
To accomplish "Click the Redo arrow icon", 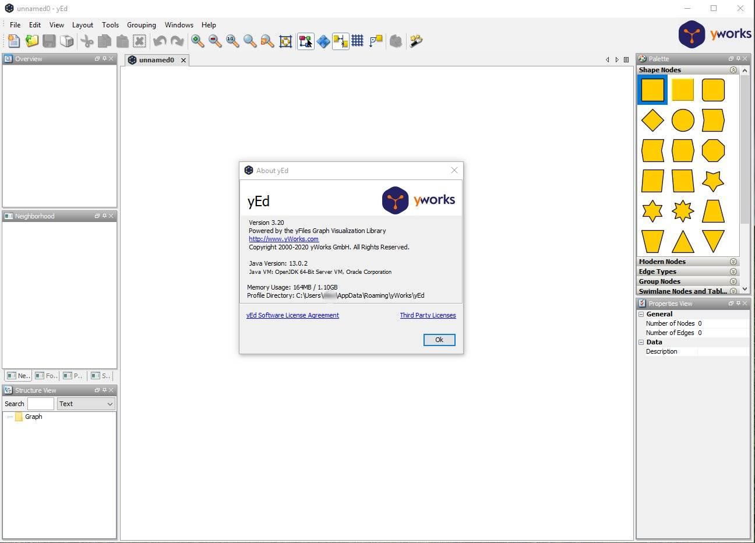I will (x=177, y=41).
